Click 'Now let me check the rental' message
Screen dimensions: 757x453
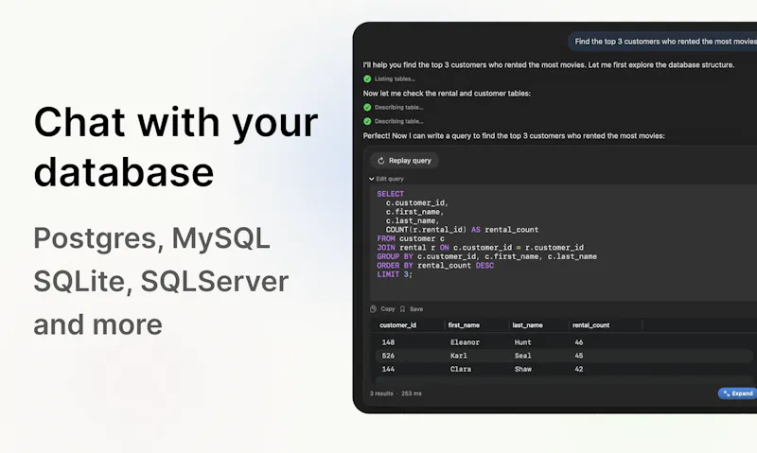[x=447, y=93]
